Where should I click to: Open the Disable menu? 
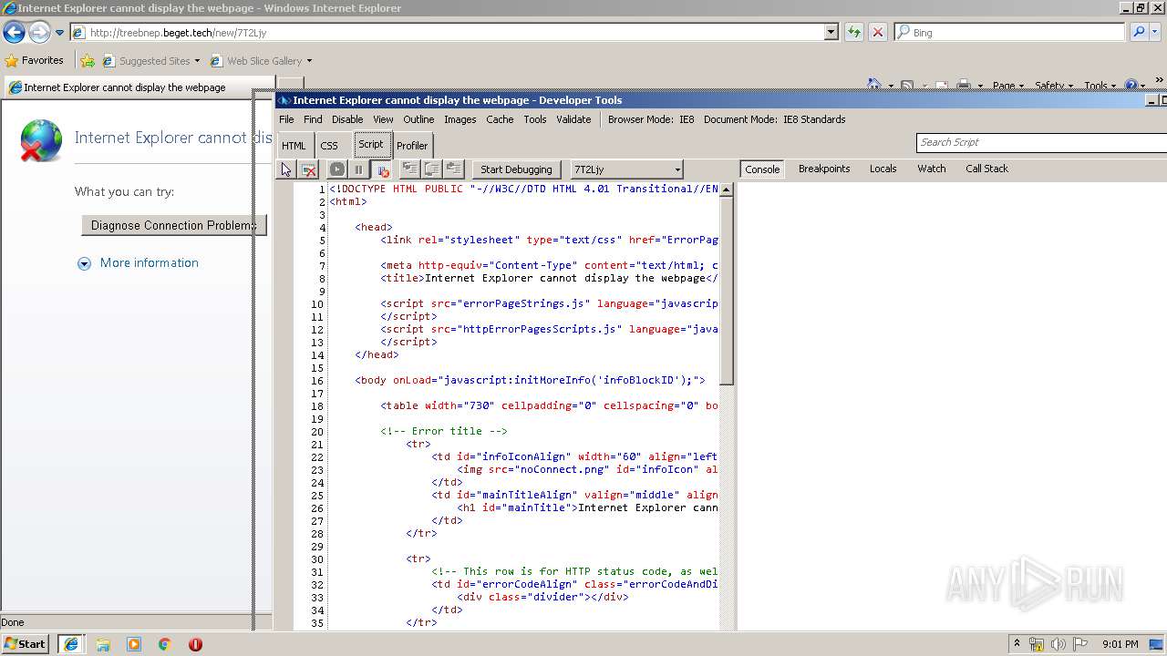(x=347, y=119)
